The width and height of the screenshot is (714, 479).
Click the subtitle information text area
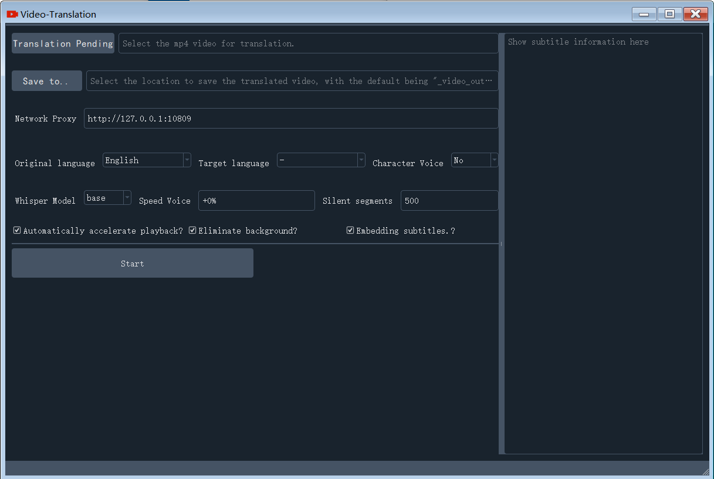pos(603,243)
